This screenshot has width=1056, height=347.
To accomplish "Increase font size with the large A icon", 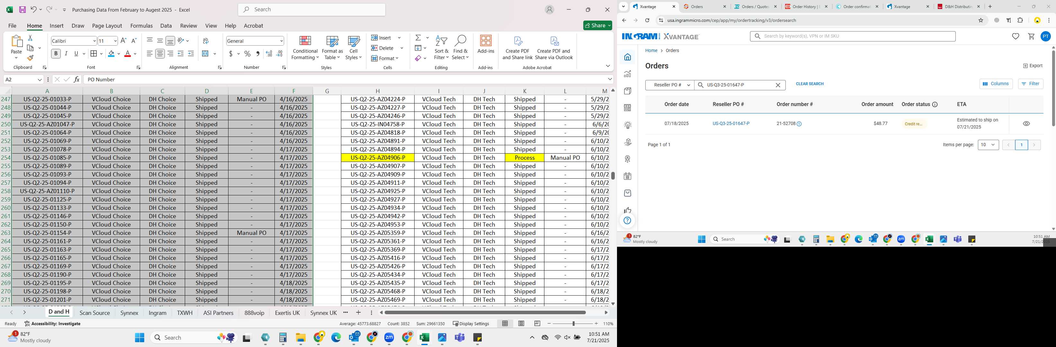I will click(x=123, y=40).
